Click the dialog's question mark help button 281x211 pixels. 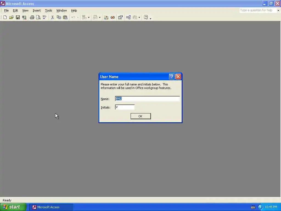pos(172,77)
